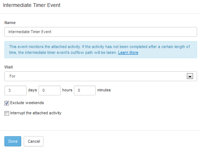Expand the Wait dropdown arrow button
The height and width of the screenshot is (162, 200).
pyautogui.click(x=190, y=76)
